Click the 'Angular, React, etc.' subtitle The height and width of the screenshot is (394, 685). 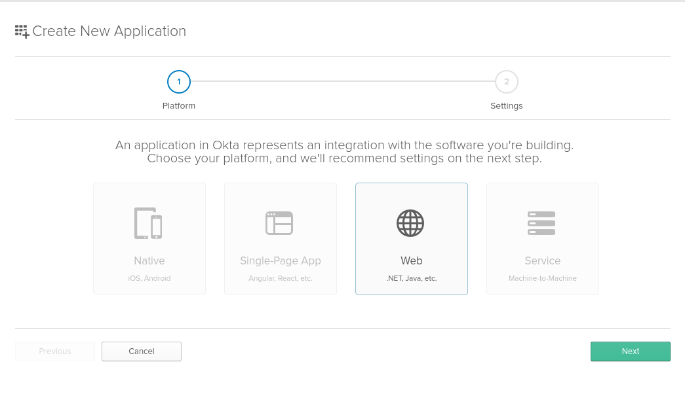pyautogui.click(x=281, y=278)
